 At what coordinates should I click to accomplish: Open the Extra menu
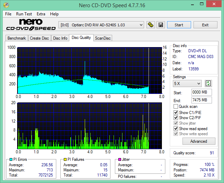tap(41, 14)
